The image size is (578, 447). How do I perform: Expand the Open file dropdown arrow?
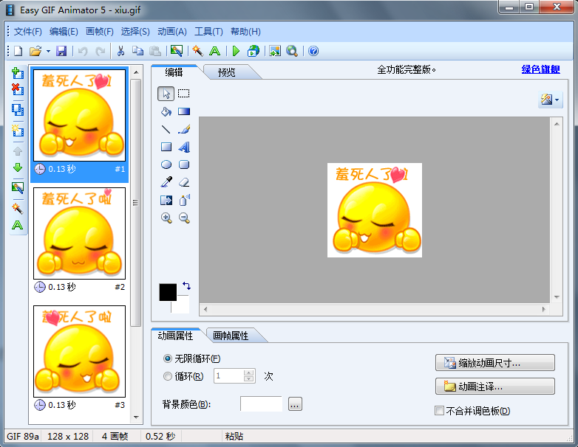tap(48, 51)
